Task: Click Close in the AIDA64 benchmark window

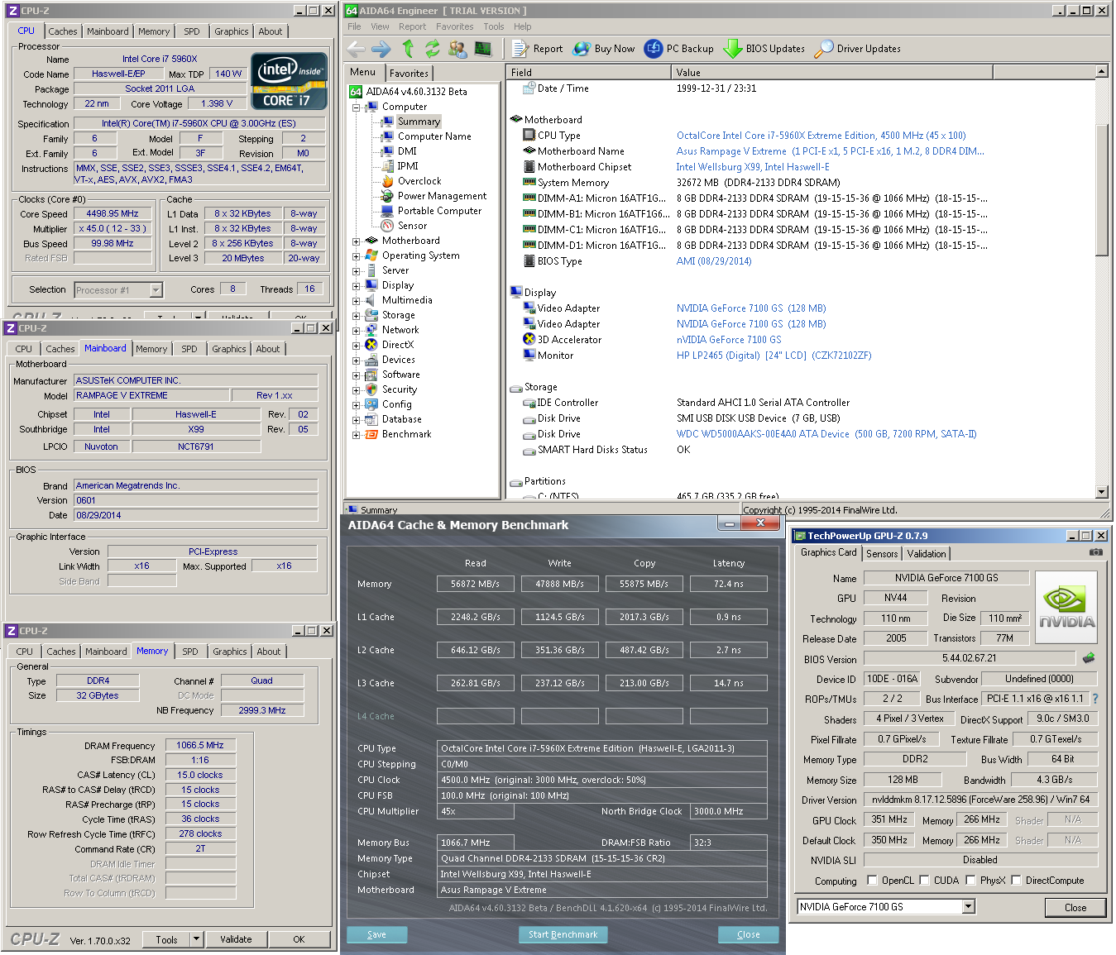Action: coord(748,934)
